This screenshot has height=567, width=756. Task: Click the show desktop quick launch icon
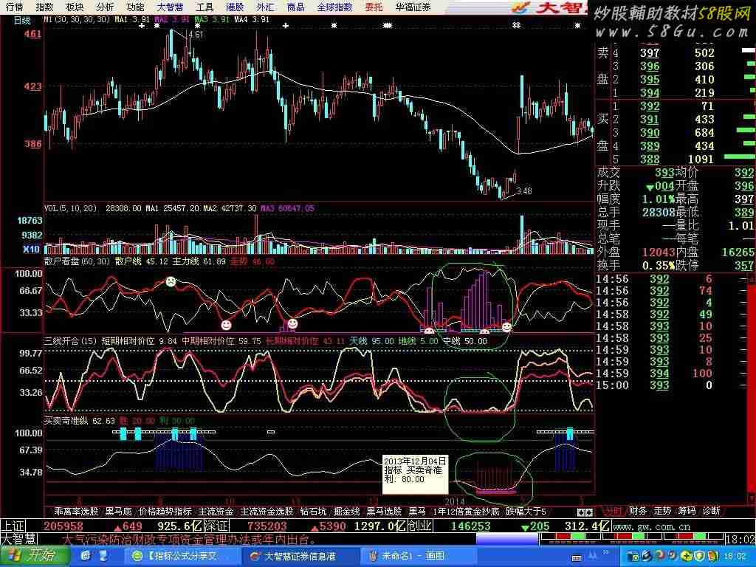[x=105, y=556]
